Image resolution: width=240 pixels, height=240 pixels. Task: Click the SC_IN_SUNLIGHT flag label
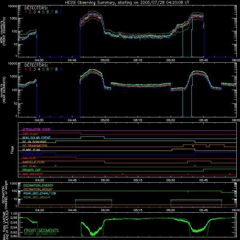(34, 142)
